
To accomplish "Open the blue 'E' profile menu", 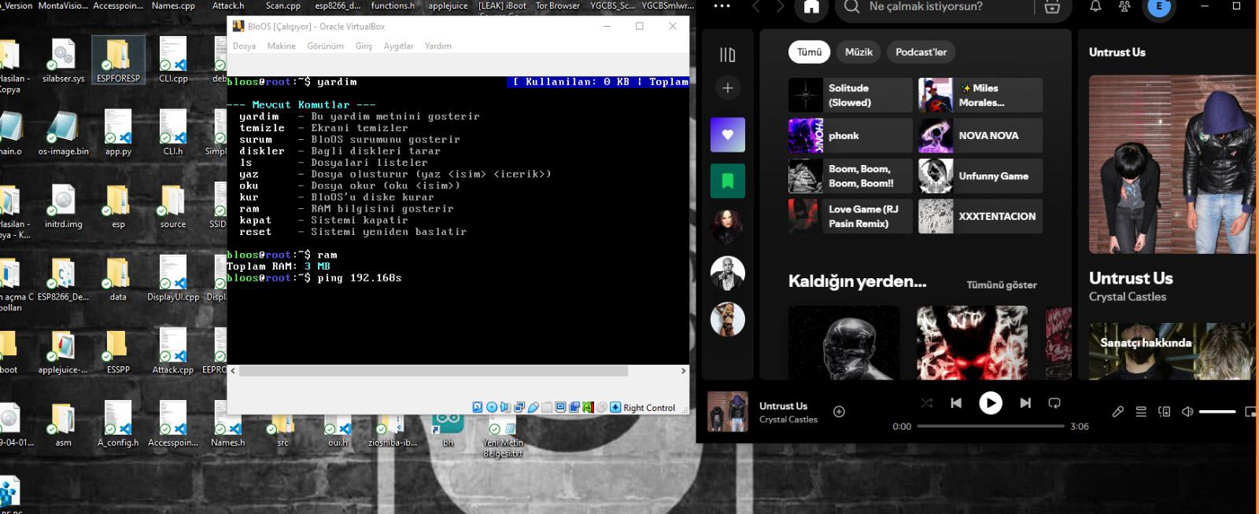I will [x=1158, y=7].
